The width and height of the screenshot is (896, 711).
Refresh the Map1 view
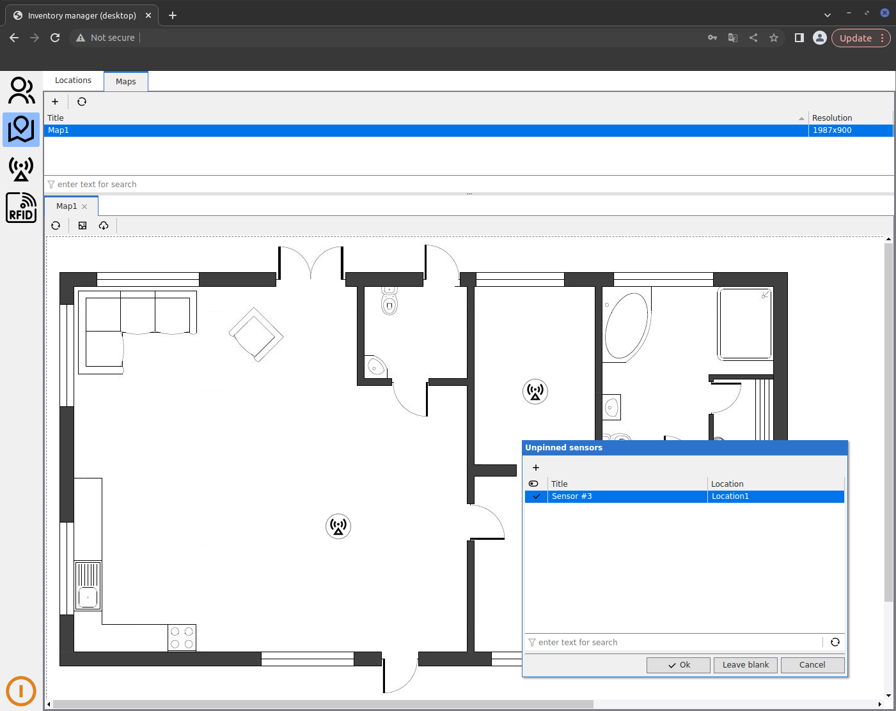click(56, 226)
